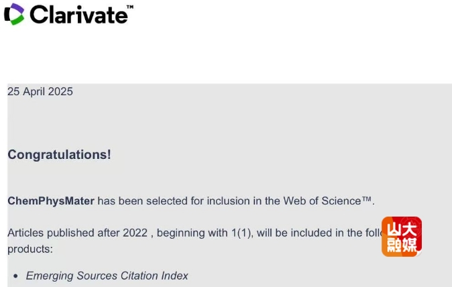Click the Clarivate wordmark text
452x287 pixels.
76,14
